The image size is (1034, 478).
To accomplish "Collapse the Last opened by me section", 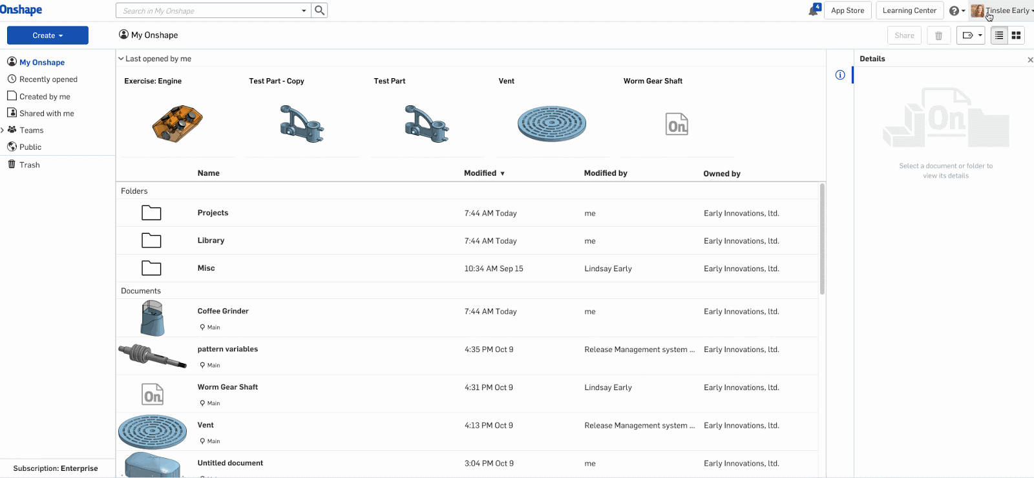I will [x=121, y=59].
